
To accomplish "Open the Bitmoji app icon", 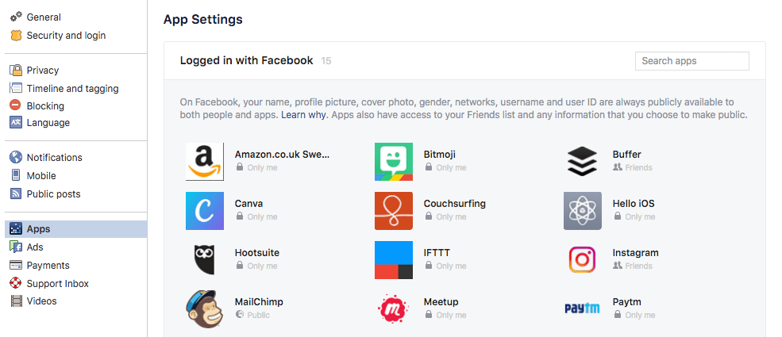I will (394, 161).
